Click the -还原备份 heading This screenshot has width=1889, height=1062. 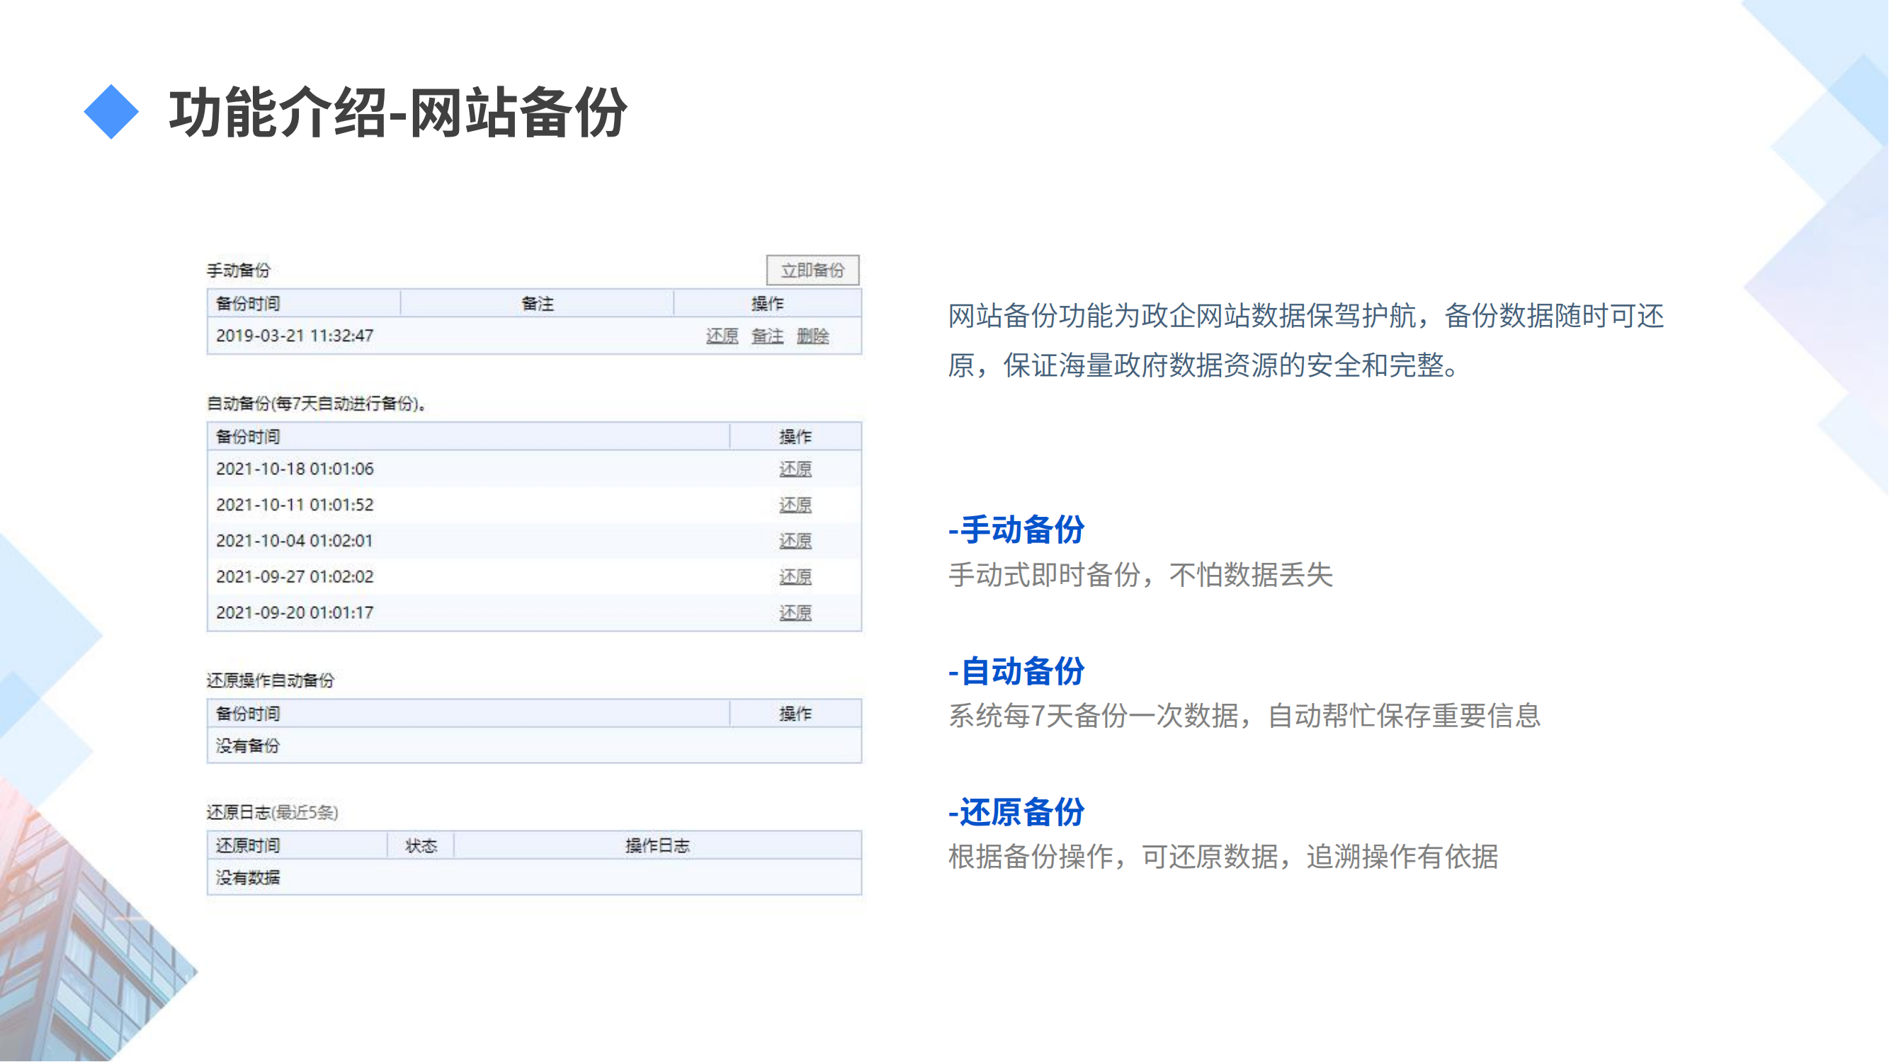pyautogui.click(x=1016, y=812)
